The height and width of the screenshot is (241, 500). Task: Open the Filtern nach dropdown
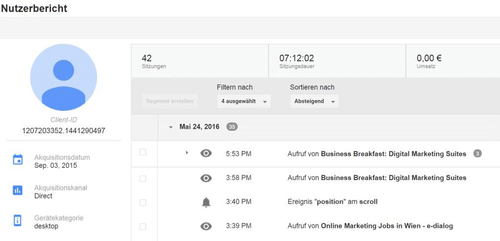pyautogui.click(x=244, y=101)
